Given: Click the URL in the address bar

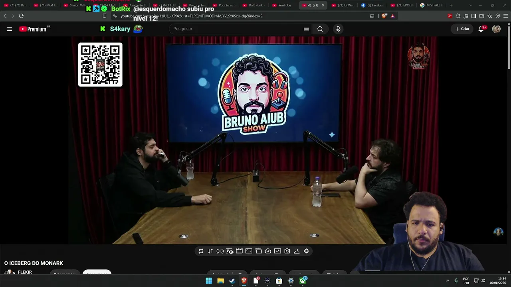Looking at the screenshot, I should point(192,16).
